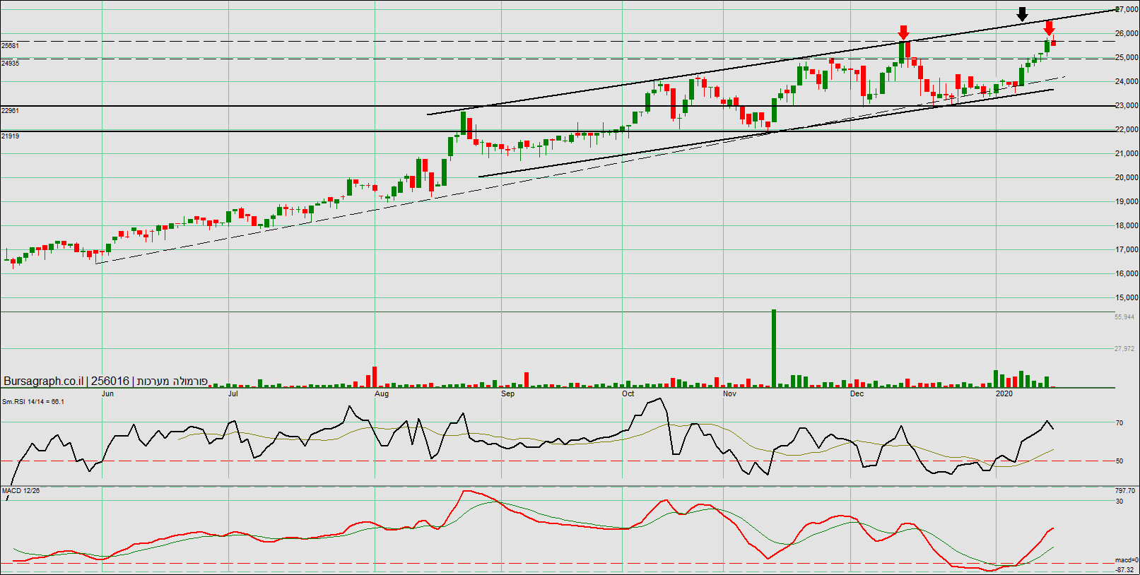
Task: Select the Aug marker on time axis
Action: click(x=382, y=394)
